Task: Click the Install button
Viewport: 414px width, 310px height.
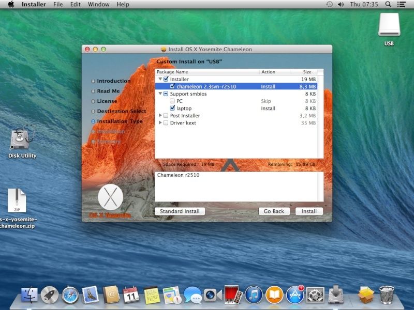Action: pos(309,211)
